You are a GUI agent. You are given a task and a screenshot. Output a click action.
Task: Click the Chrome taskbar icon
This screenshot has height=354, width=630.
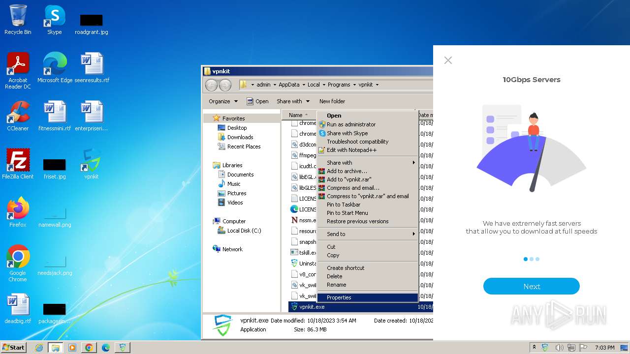pyautogui.click(x=89, y=348)
